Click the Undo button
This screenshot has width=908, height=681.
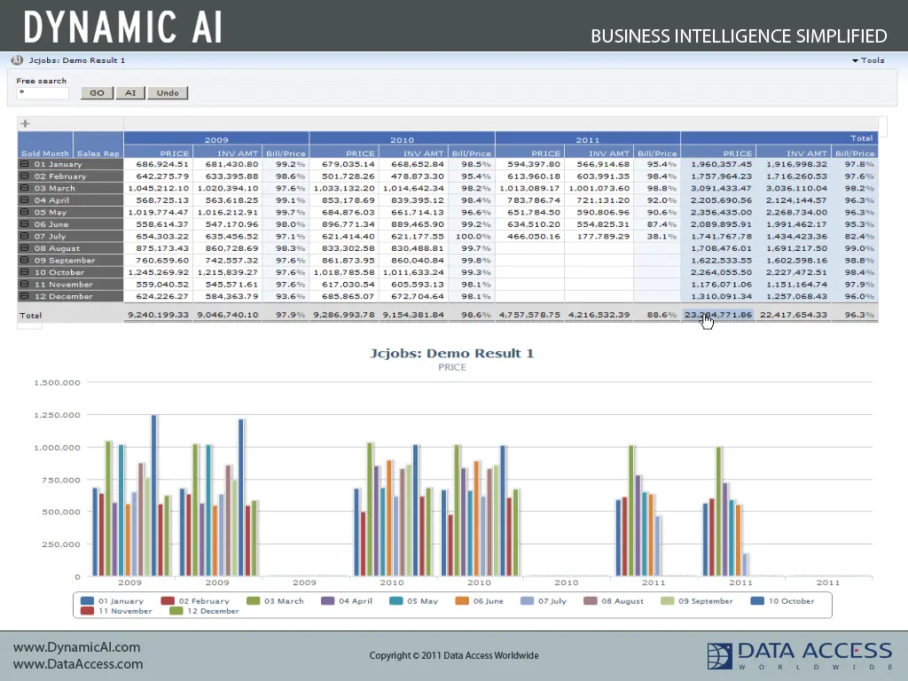click(168, 92)
